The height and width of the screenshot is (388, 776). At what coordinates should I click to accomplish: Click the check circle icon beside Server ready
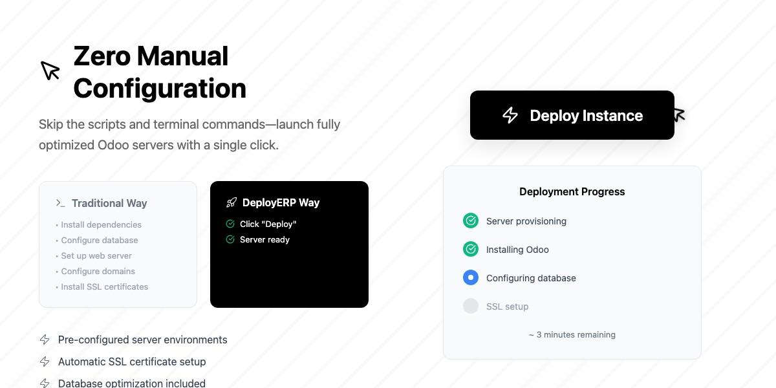(x=230, y=239)
